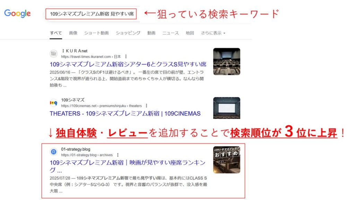Screen dimensions: 355x200
Task: Click the 01-strategy.blog archives URL text
Action: [x=87, y=155]
